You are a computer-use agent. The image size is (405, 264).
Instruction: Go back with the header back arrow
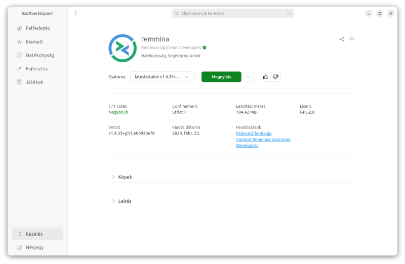(x=75, y=14)
